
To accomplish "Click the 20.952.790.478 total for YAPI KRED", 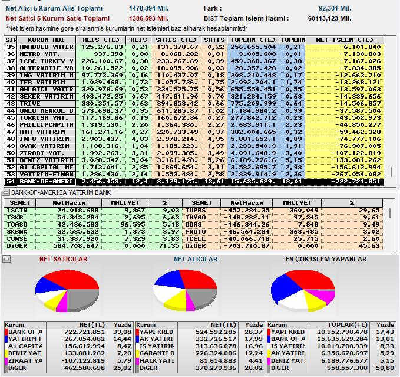I will (x=342, y=332).
